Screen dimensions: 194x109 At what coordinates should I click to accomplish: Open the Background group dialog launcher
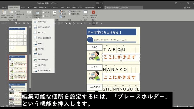tap(81, 20)
